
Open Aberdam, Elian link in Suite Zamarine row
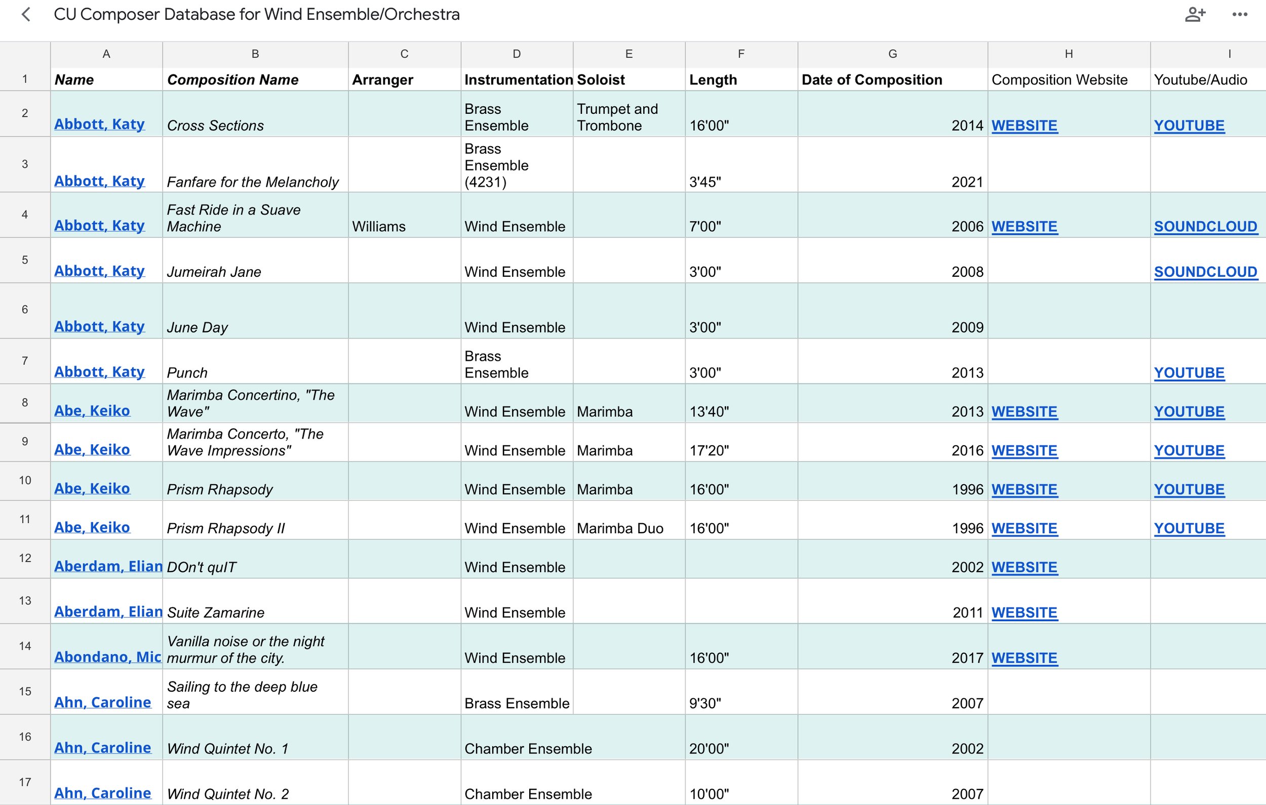click(108, 611)
